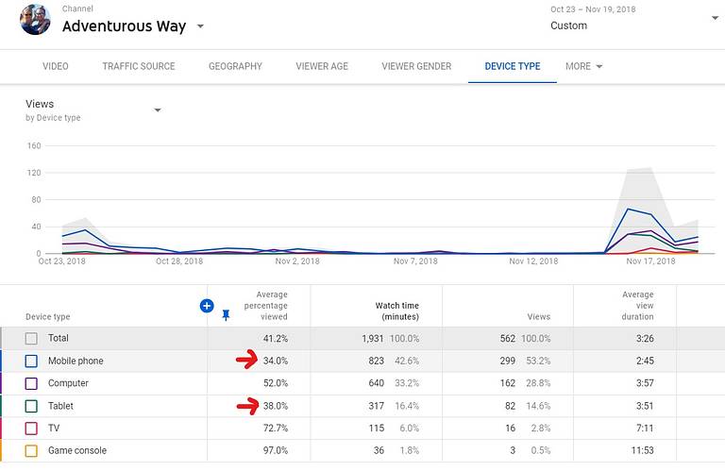Open the Custom date range dropdown arrow

tap(715, 18)
